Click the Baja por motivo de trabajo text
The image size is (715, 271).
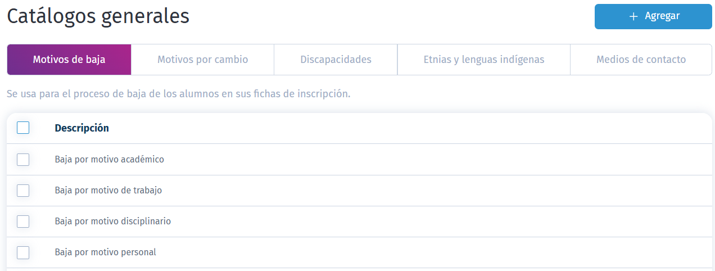pos(108,191)
